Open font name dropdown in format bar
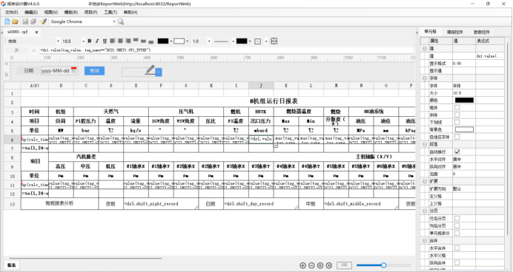Image resolution: width=513 pixels, height=272 pixels. [59, 41]
